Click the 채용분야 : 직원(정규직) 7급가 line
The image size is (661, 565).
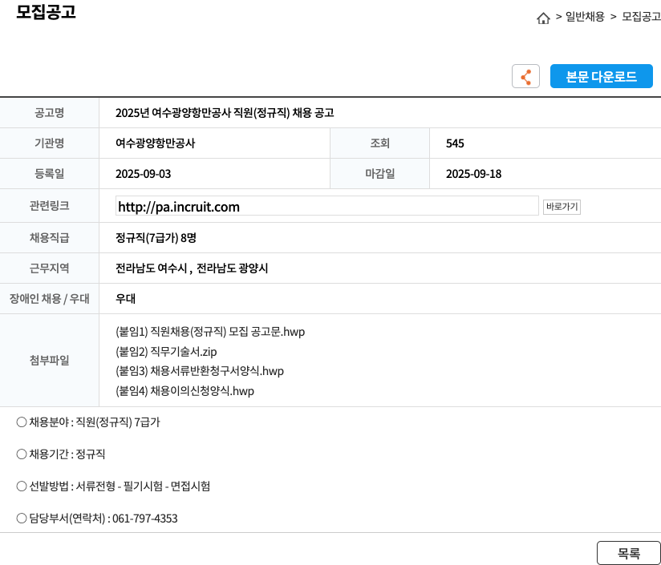(x=88, y=422)
